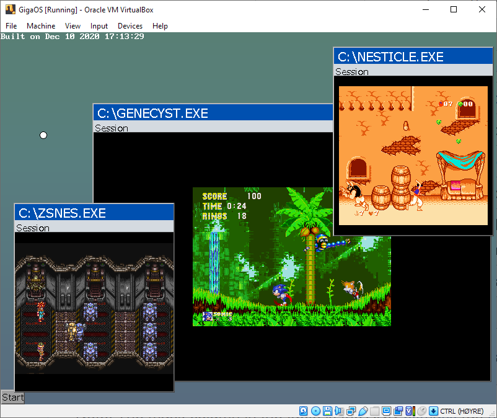Click the C:\ZSNES.EXE window title bar
Screen dimensions: 497x418
94,213
